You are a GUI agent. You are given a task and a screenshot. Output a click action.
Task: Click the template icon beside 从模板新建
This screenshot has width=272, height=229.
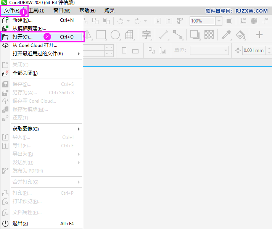5,29
